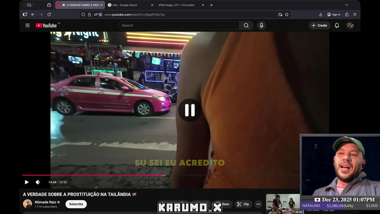Open browser downloads arrow icon
The image size is (380, 214).
point(321,15)
